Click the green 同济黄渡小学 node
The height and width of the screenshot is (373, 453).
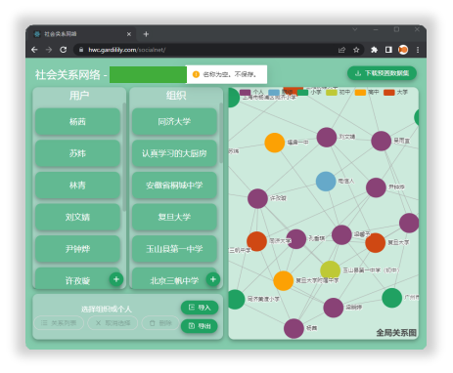point(236,300)
